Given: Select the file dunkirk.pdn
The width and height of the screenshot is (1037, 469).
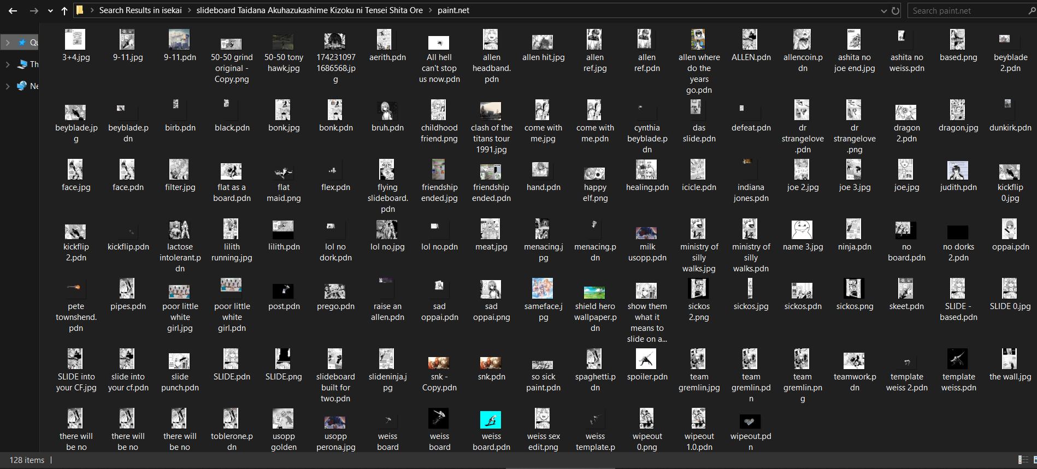Looking at the screenshot, I should tap(1010, 116).
